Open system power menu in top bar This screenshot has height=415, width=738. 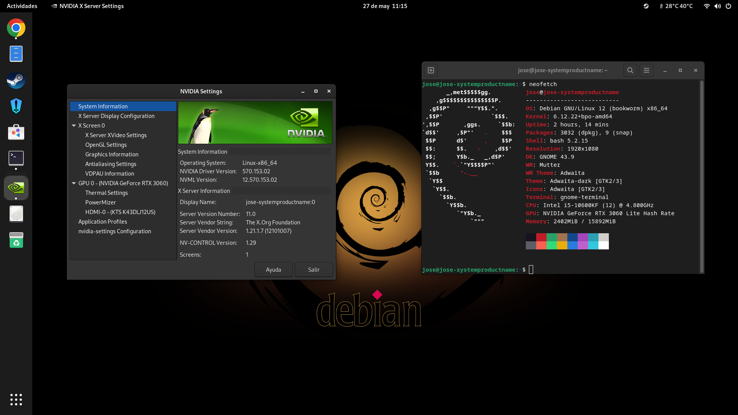point(728,6)
